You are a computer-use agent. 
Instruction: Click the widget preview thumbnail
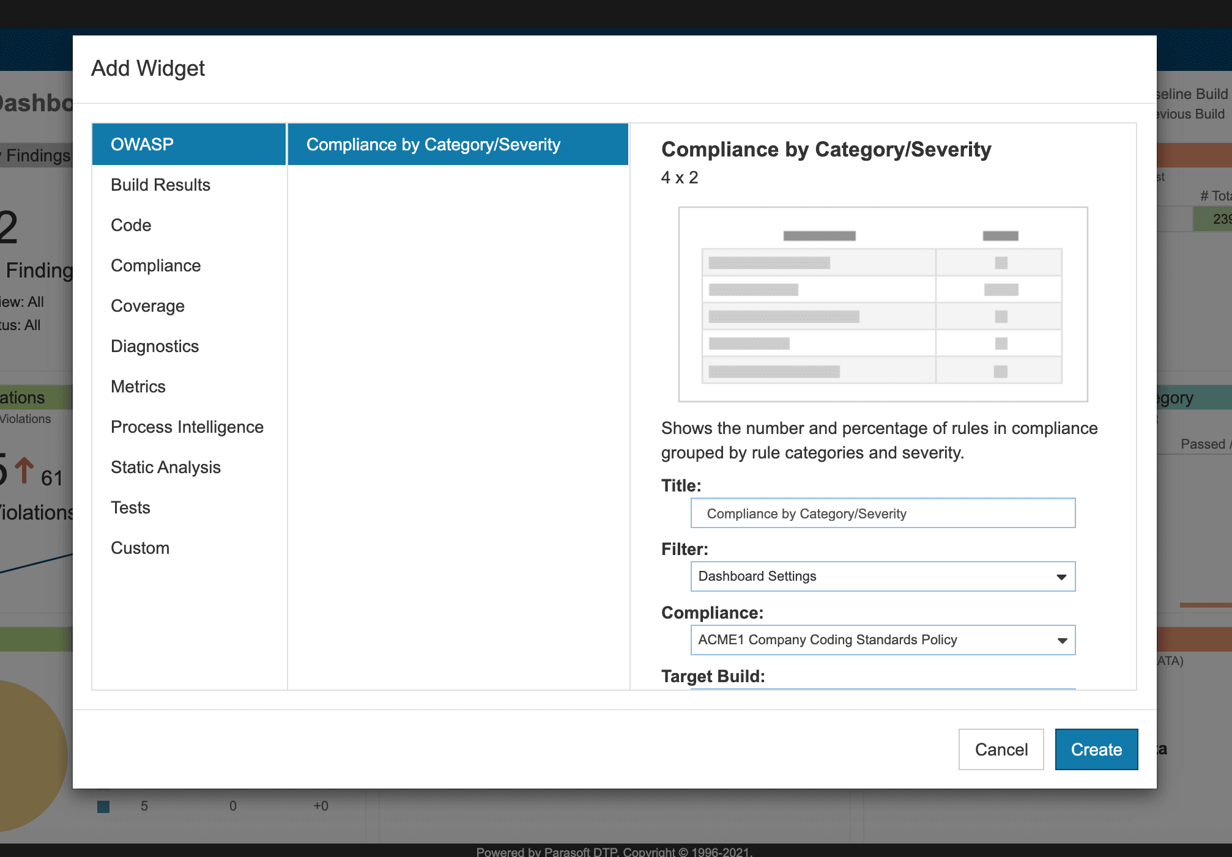coord(883,304)
